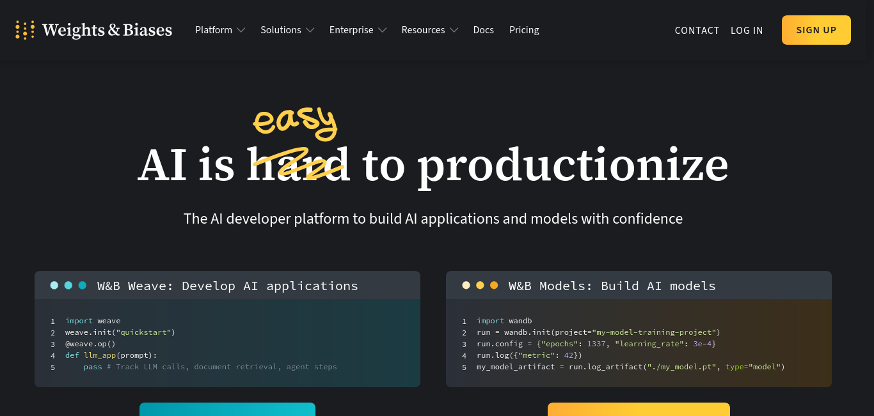This screenshot has width=874, height=416.
Task: Expand the Platform chevron arrow
Action: (241, 30)
